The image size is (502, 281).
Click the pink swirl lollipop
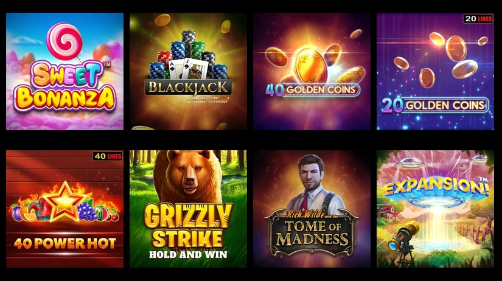click(x=64, y=41)
